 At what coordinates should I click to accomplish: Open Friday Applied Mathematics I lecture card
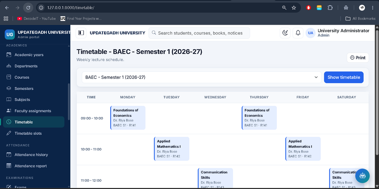[x=303, y=149]
